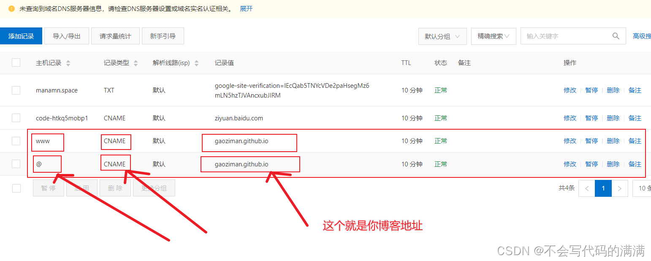
Task: Open 高级搜索 link
Action: (x=642, y=36)
